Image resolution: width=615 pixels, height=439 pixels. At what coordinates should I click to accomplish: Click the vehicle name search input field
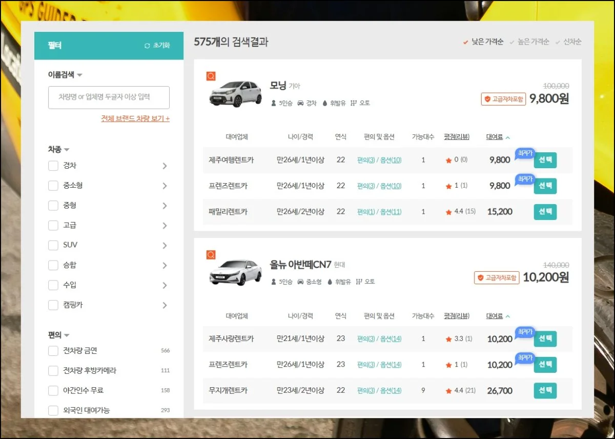[109, 97]
